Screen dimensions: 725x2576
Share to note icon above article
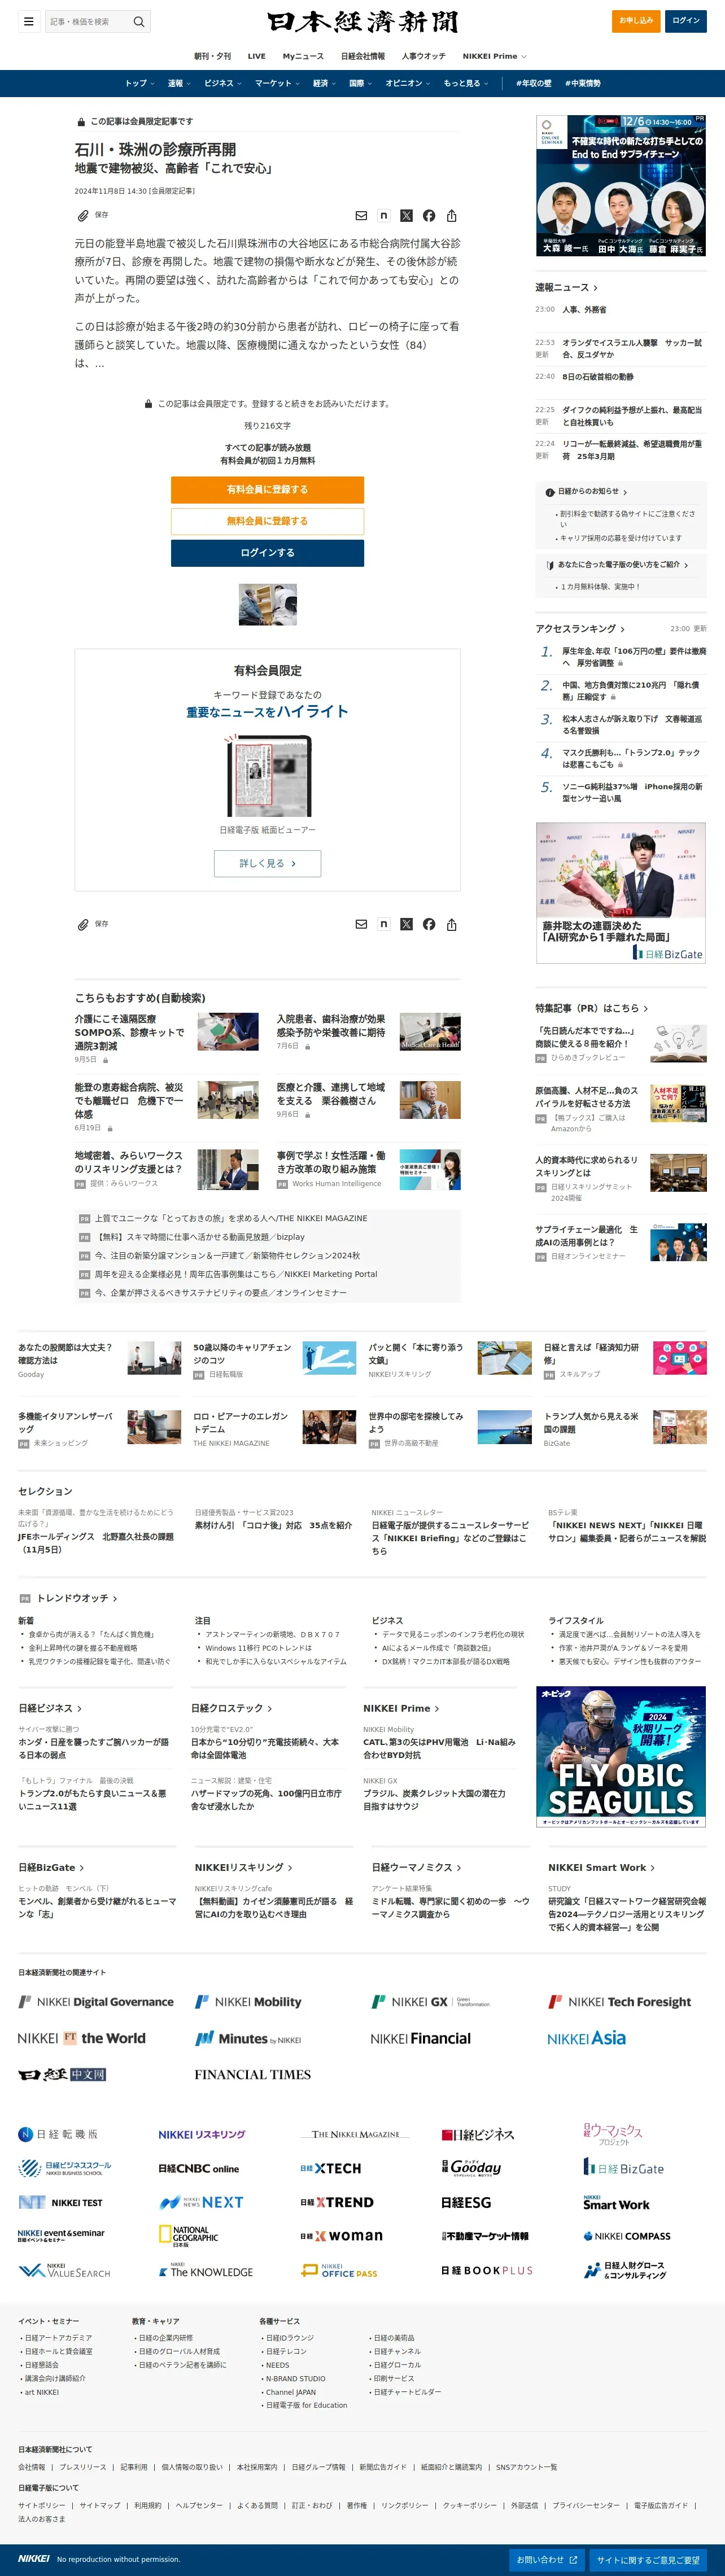click(384, 216)
